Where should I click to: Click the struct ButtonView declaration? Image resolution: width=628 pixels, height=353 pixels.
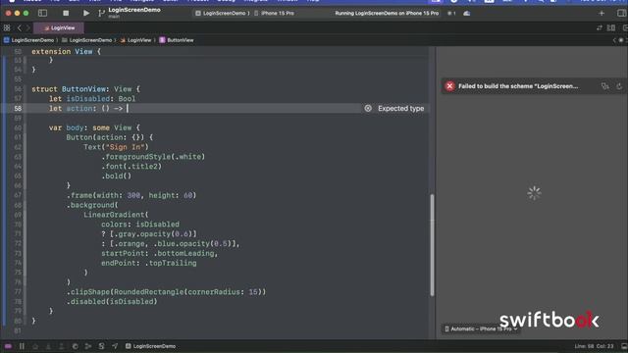(x=85, y=89)
